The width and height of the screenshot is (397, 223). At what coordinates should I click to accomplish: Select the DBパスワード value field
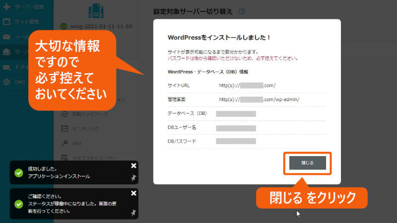click(x=236, y=141)
